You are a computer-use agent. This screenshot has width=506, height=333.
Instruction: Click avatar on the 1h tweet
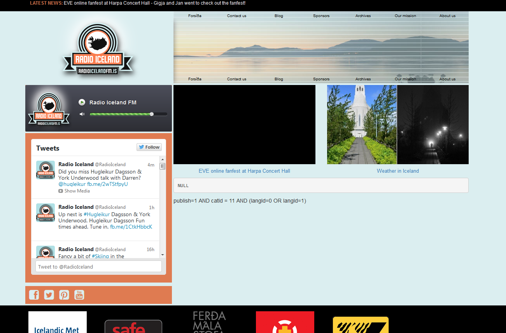point(46,213)
